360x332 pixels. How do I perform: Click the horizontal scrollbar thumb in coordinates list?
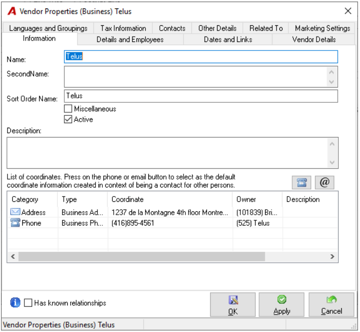click(141, 256)
